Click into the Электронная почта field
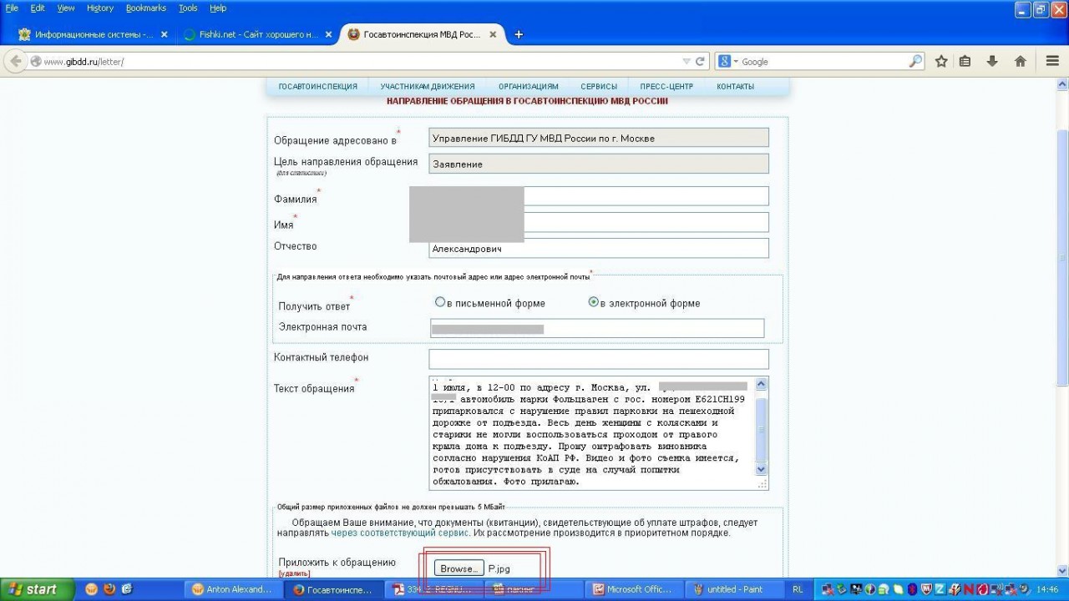Screen dimensions: 1069x601 click(x=597, y=328)
